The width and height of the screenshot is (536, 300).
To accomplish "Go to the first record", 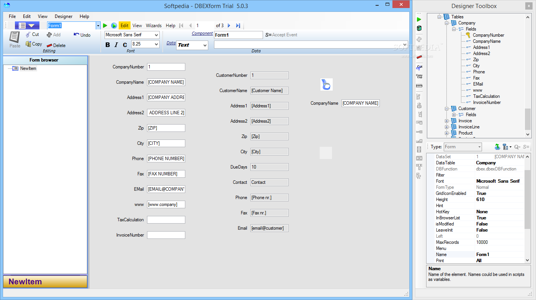I will click(181, 26).
